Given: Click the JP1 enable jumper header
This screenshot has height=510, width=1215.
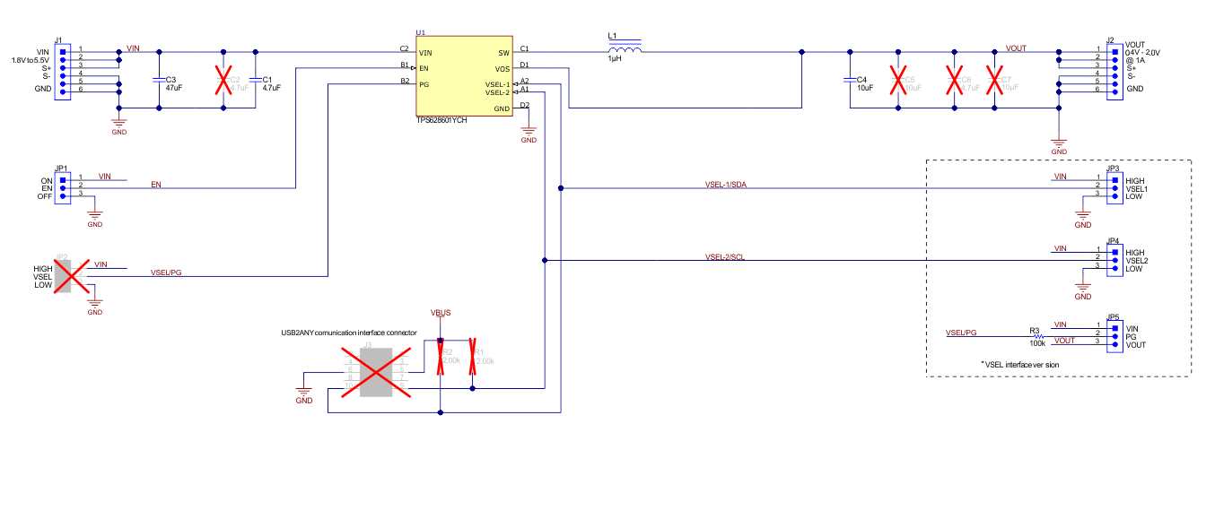Looking at the screenshot, I should (62, 186).
